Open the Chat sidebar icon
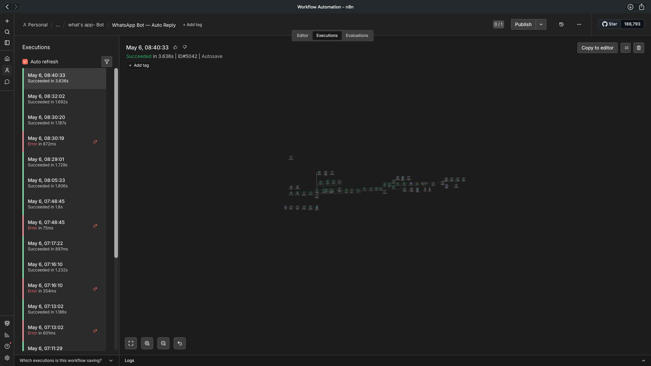This screenshot has height=366, width=651. click(x=7, y=82)
